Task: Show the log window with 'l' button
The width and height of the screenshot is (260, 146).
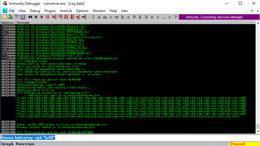Action: tap(93, 17)
